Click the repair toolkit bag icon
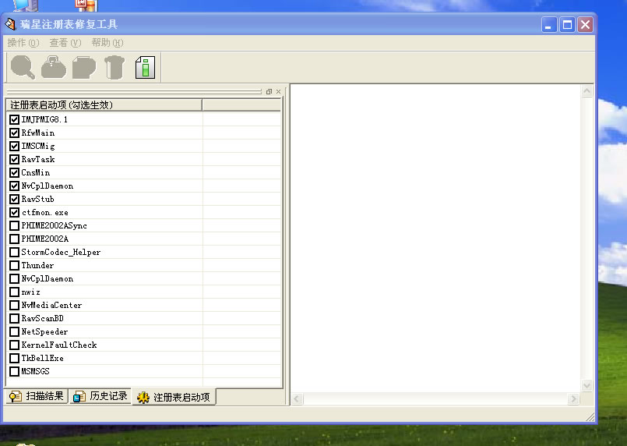This screenshot has height=446, width=627. 54,67
